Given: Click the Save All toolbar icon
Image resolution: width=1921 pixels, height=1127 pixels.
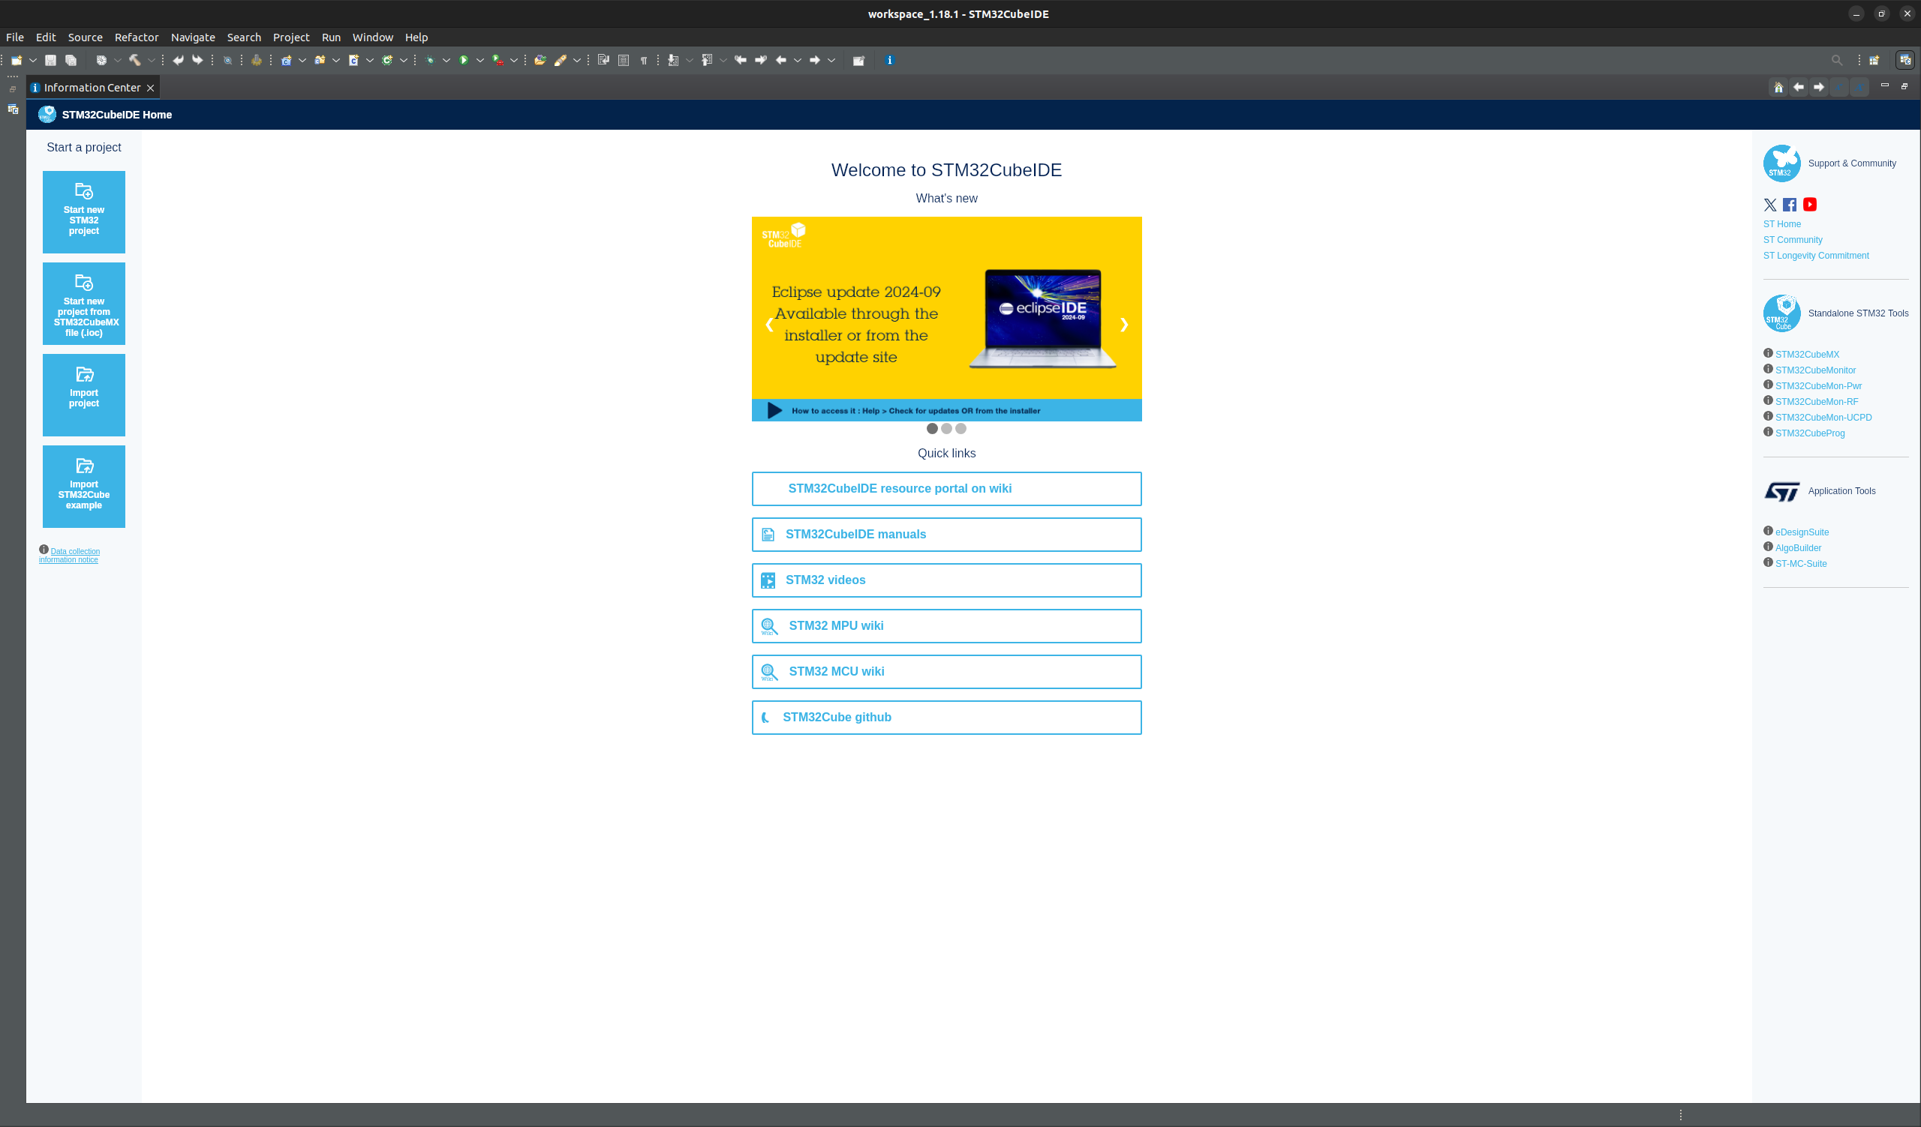Looking at the screenshot, I should (x=71, y=60).
